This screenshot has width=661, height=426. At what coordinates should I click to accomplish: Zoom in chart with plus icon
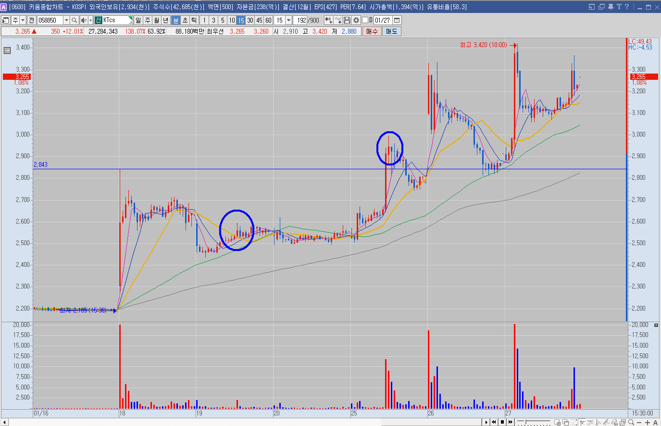(647, 423)
